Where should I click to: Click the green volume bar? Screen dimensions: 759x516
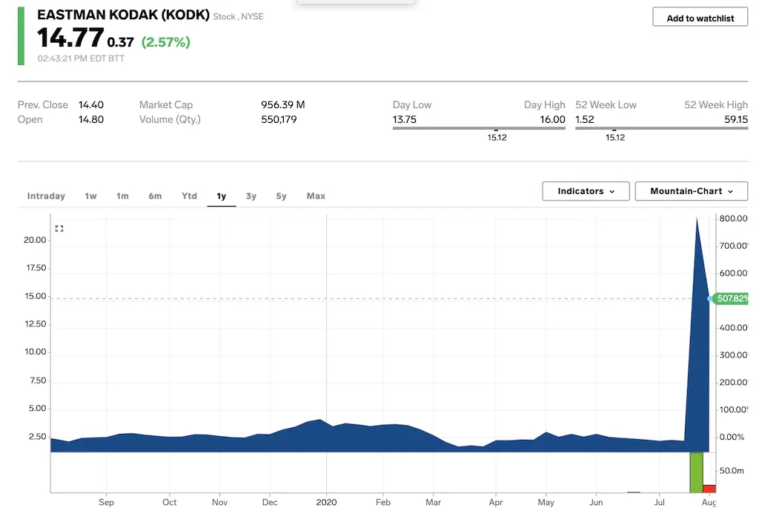(x=695, y=472)
